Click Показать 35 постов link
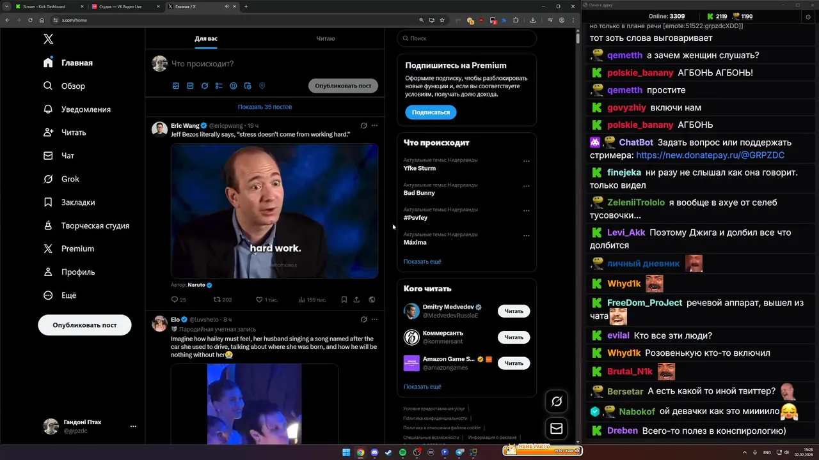Viewport: 819px width, 460px height. tap(265, 107)
